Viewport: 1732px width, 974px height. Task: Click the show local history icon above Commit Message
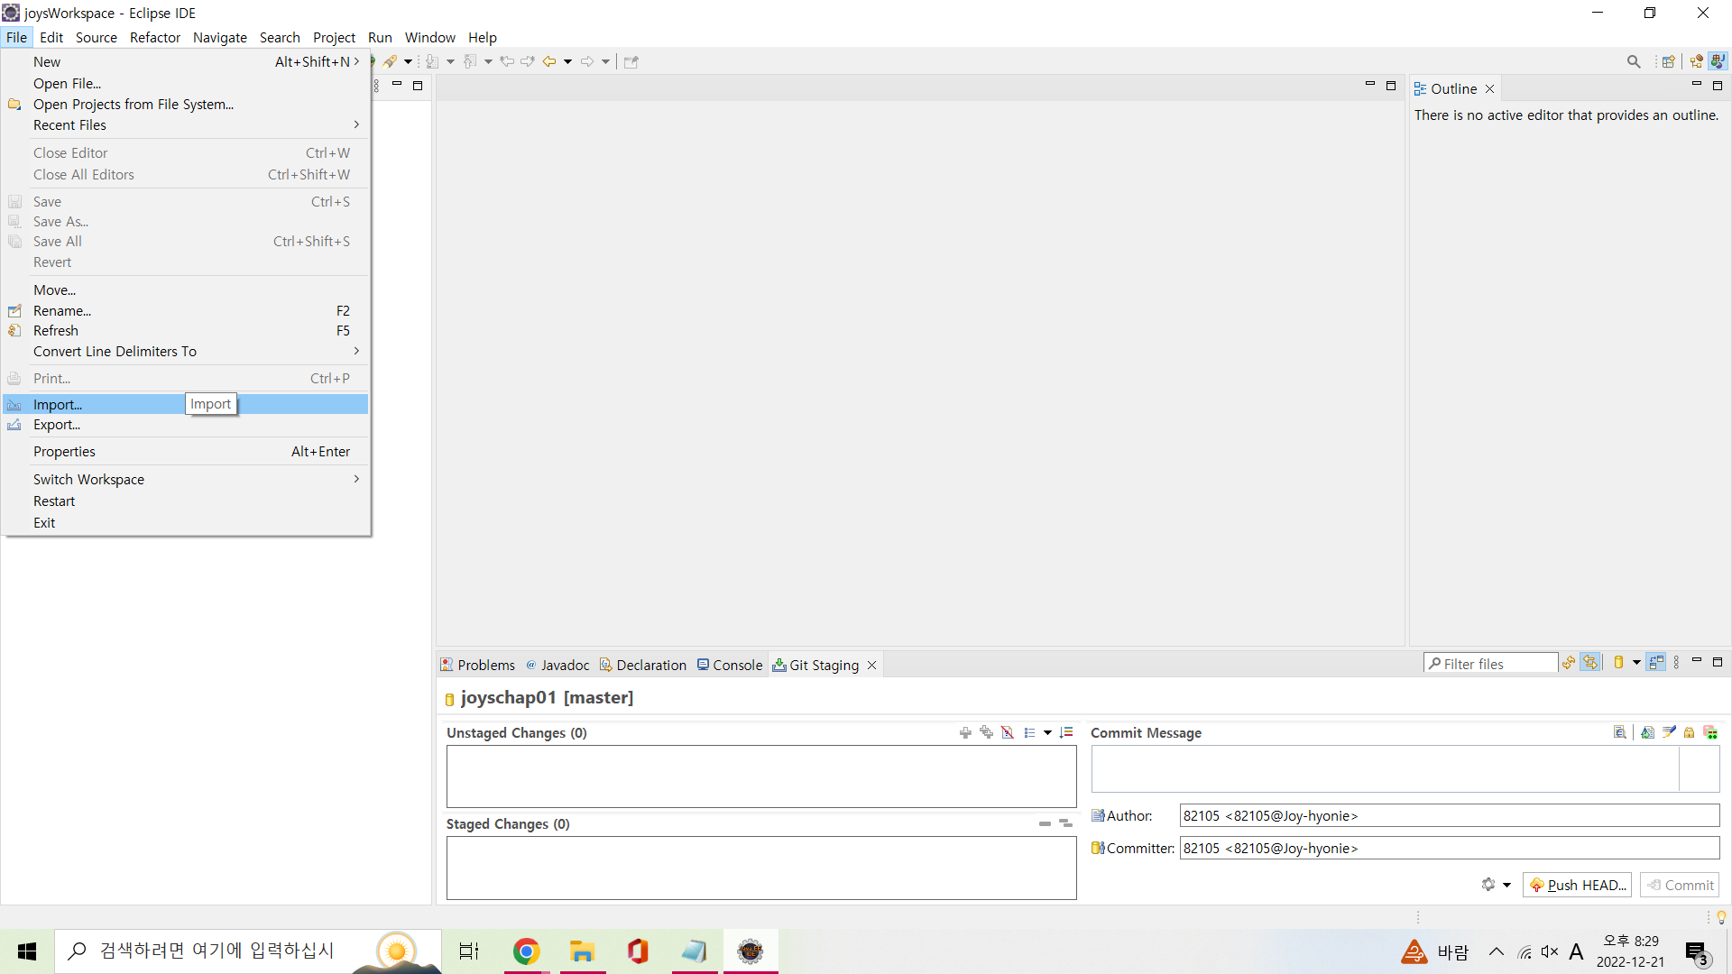coord(1620,732)
